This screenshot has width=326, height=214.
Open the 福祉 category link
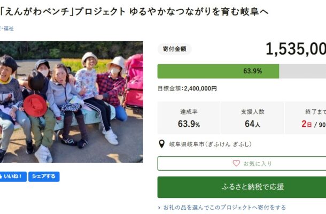pos(9,28)
